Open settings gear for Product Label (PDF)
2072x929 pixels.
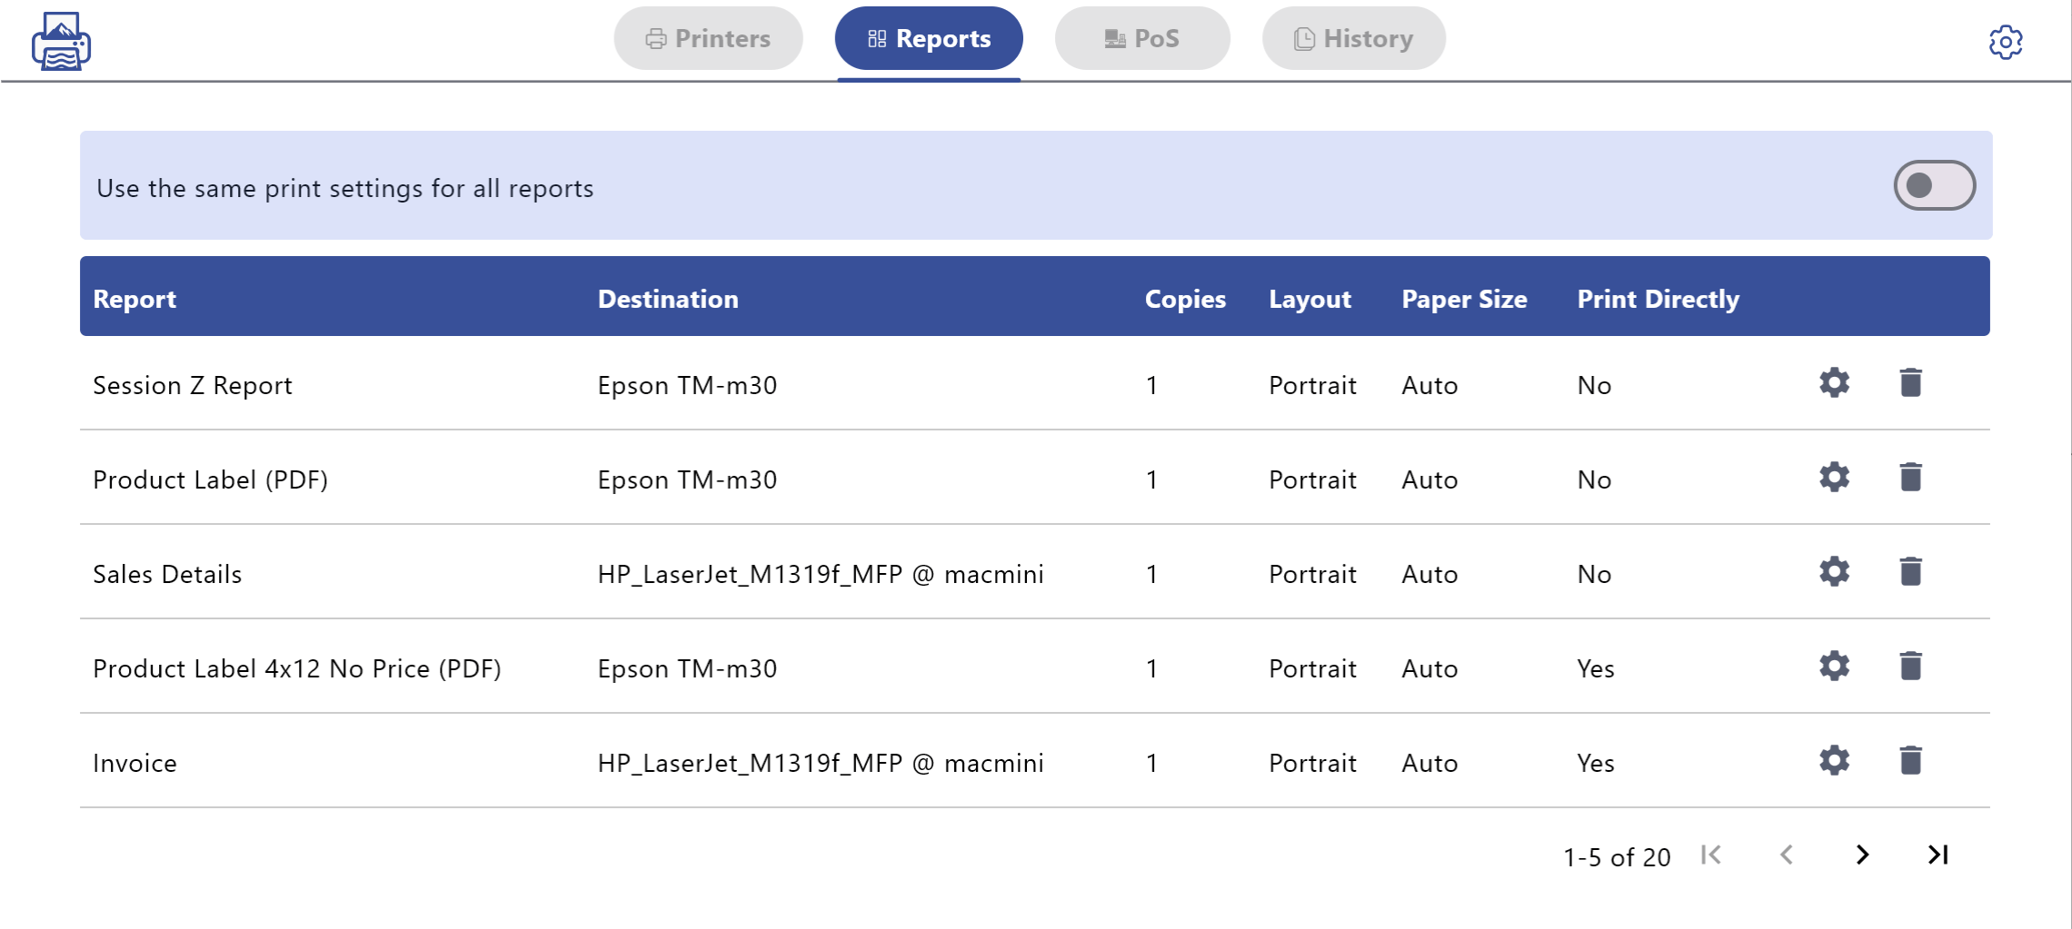1834,478
